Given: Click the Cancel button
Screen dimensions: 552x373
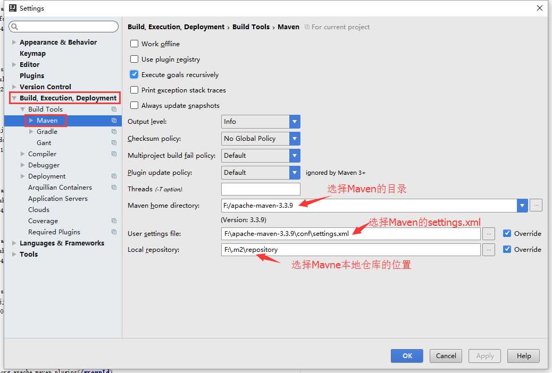Looking at the screenshot, I should coord(446,356).
